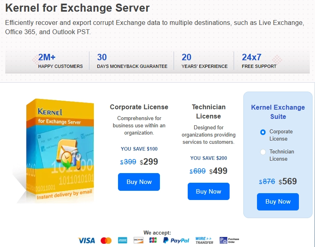Viewport: 315px width, 247px height.
Task: Click the Kernel Exchange Suite heading
Action: pyautogui.click(x=278, y=112)
